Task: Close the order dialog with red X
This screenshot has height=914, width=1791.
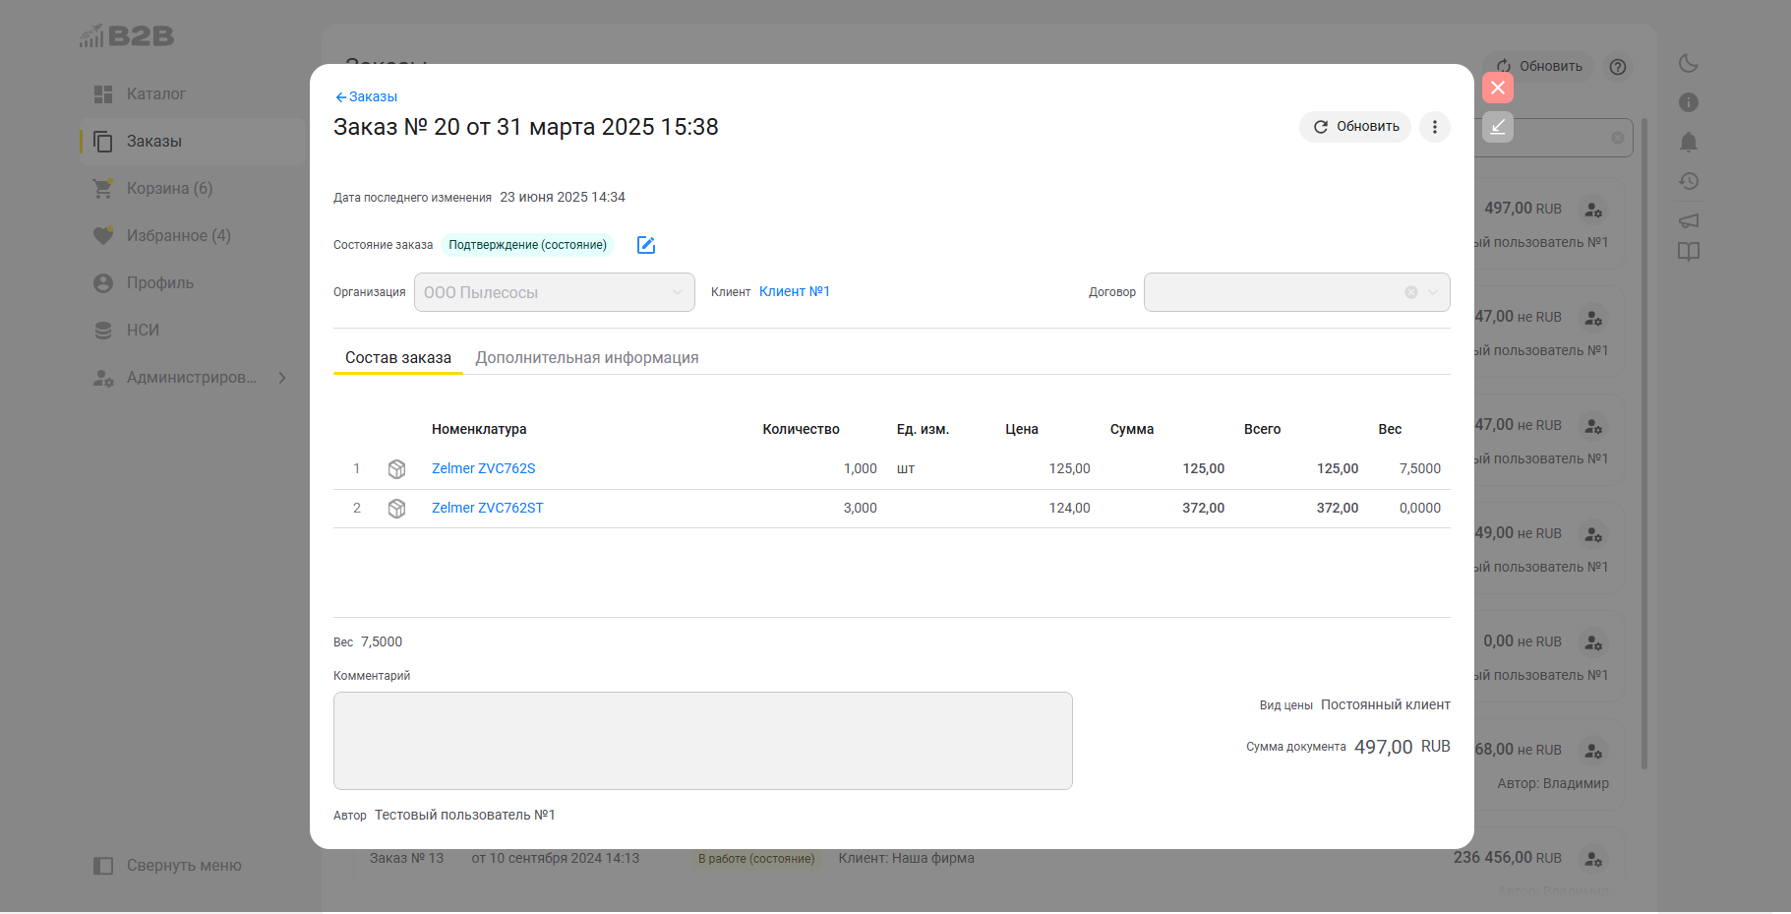Action: click(x=1498, y=88)
